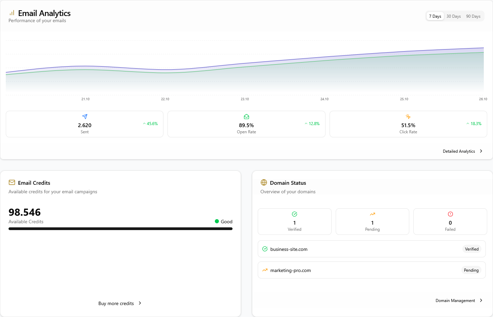Click the Domain Status globe icon
Viewport: 493px width, 317px height.
[264, 182]
